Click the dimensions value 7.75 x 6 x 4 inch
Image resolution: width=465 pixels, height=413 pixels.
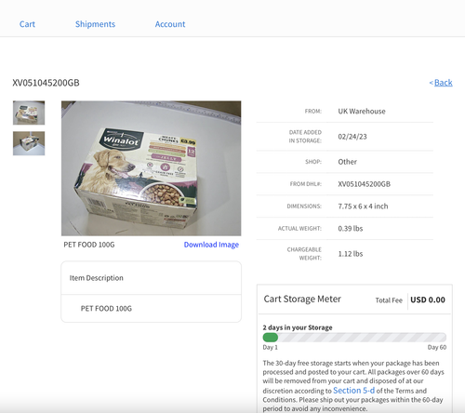click(363, 206)
